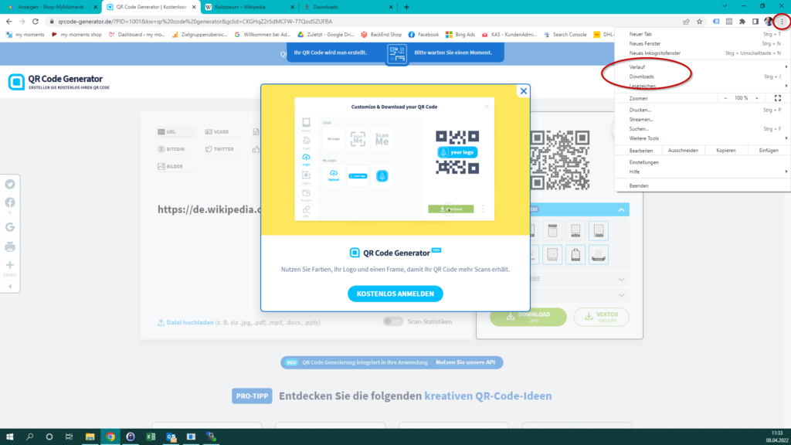Expand the RAHMENFARBE dropdown
This screenshot has width=791, height=445.
pyautogui.click(x=622, y=279)
